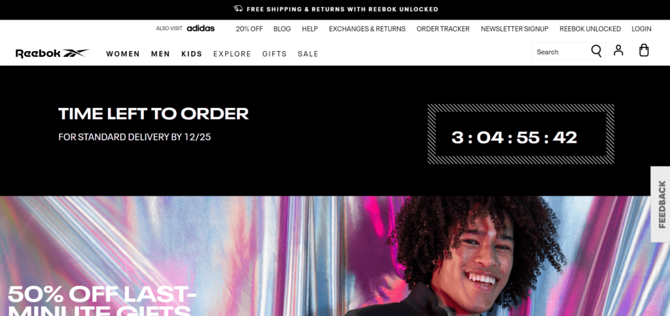The height and width of the screenshot is (316, 670).
Task: Visit the adidas logo link
Action: [201, 28]
